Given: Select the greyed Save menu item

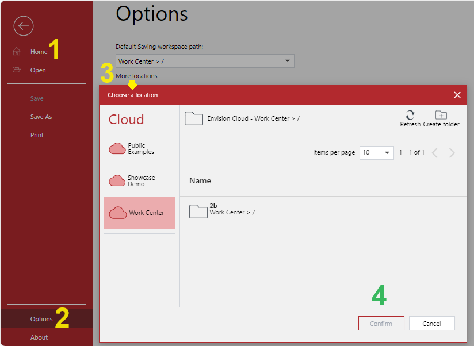Looking at the screenshot, I should 37,98.
